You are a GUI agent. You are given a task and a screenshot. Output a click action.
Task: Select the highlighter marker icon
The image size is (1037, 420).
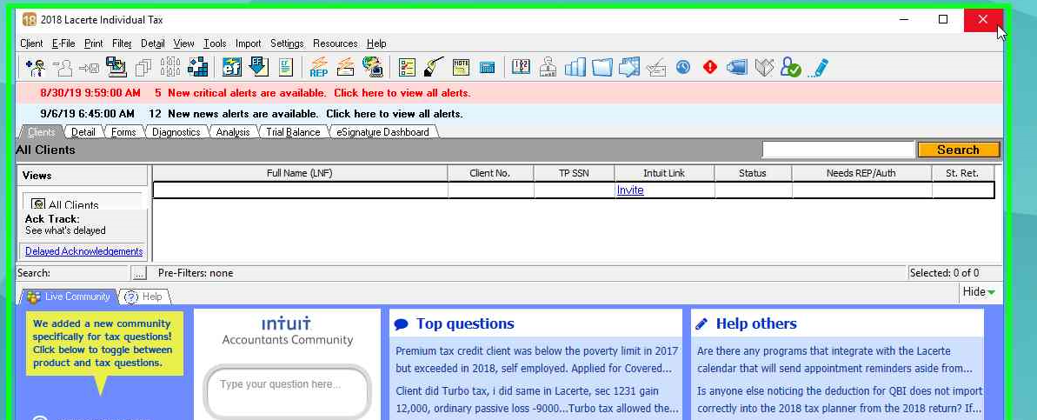coord(434,68)
